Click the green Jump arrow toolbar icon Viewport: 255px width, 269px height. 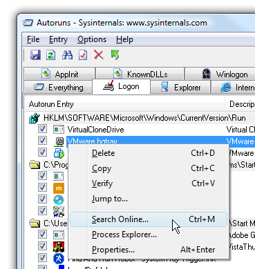click(115, 55)
